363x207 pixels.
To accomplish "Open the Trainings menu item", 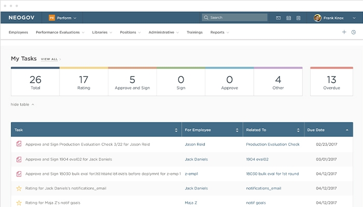I will point(194,32).
